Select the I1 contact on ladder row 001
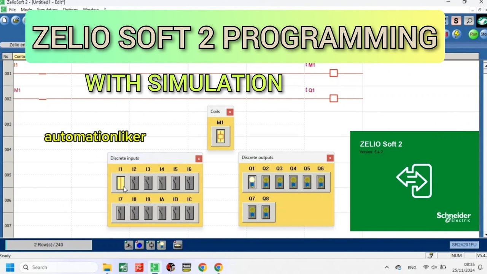 [x=42, y=73]
